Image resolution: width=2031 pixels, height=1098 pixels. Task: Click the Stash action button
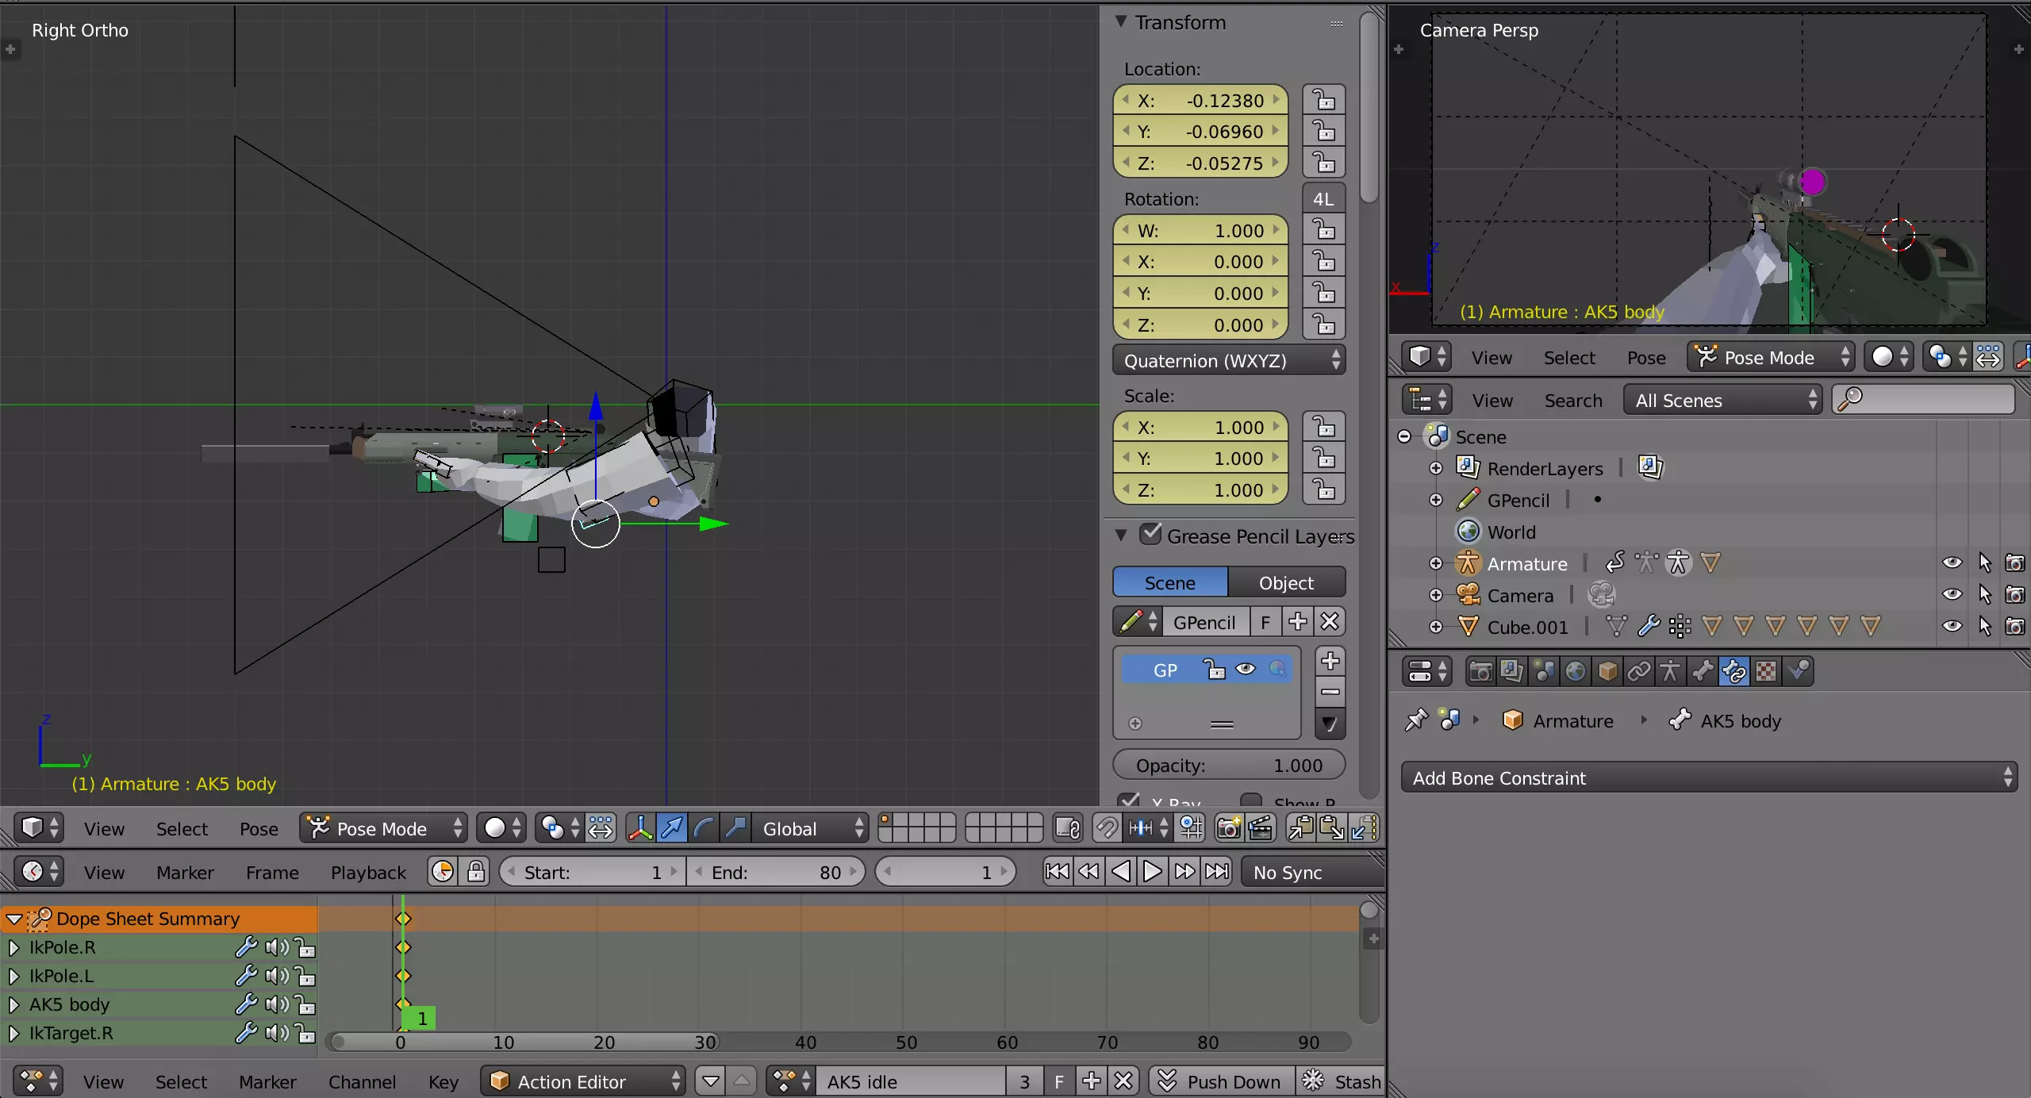pos(1342,1081)
